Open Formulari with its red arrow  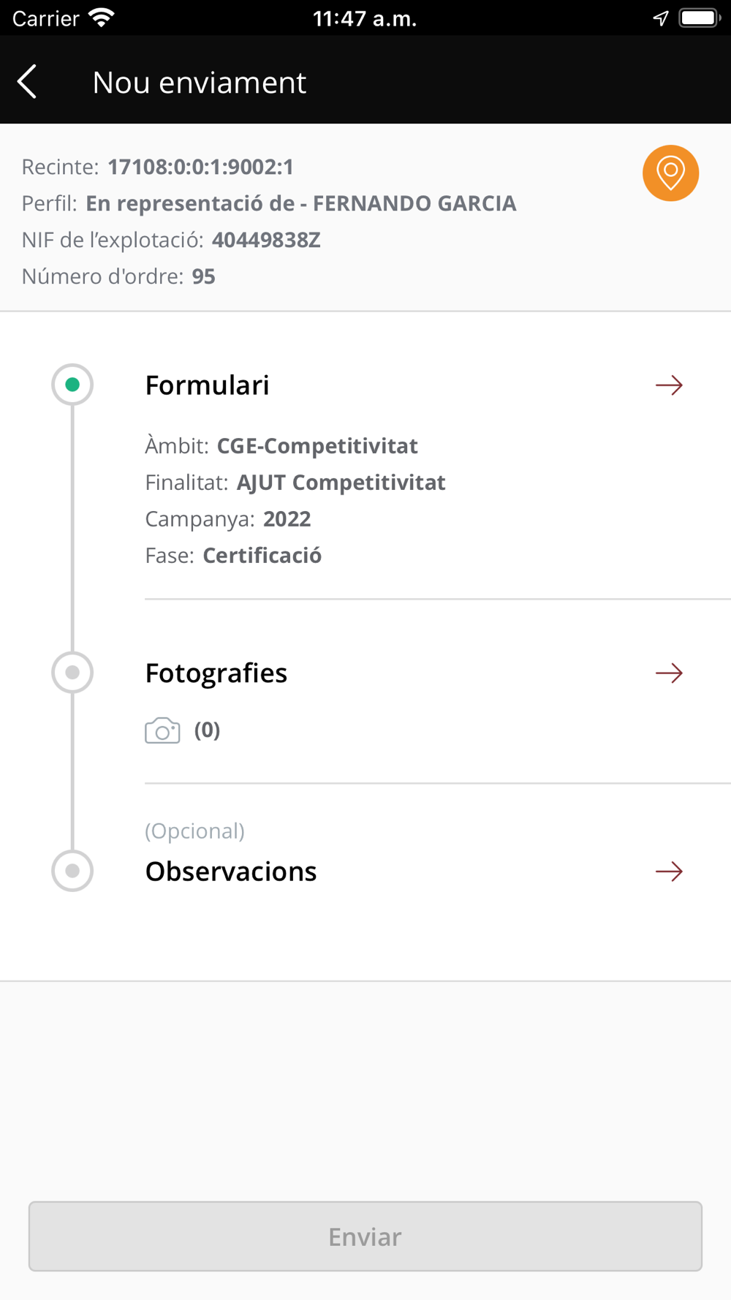click(669, 385)
